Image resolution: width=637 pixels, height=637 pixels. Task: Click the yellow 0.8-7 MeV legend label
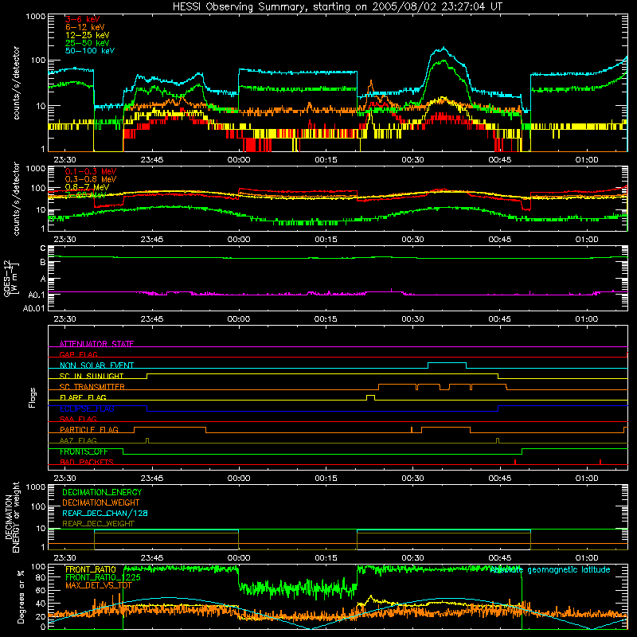[x=87, y=187]
